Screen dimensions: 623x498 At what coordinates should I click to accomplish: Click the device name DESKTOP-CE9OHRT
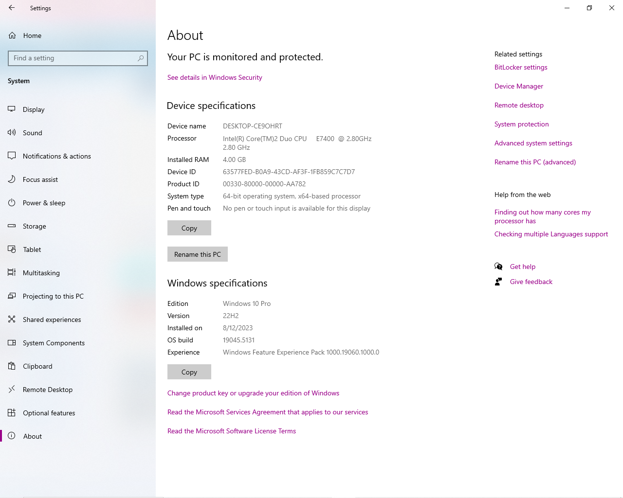click(x=253, y=126)
